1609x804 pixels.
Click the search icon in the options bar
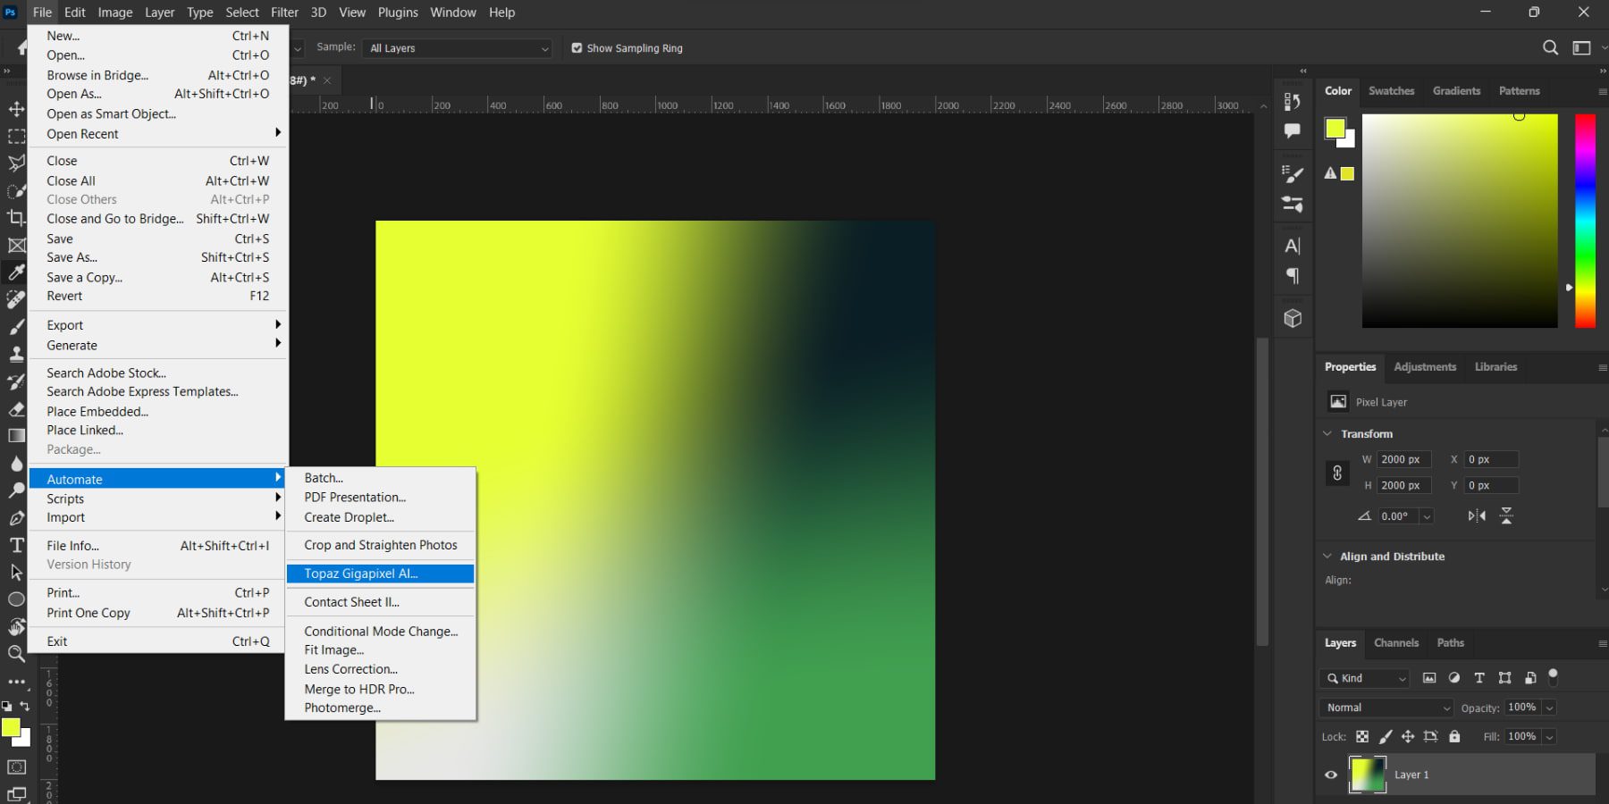click(x=1551, y=47)
